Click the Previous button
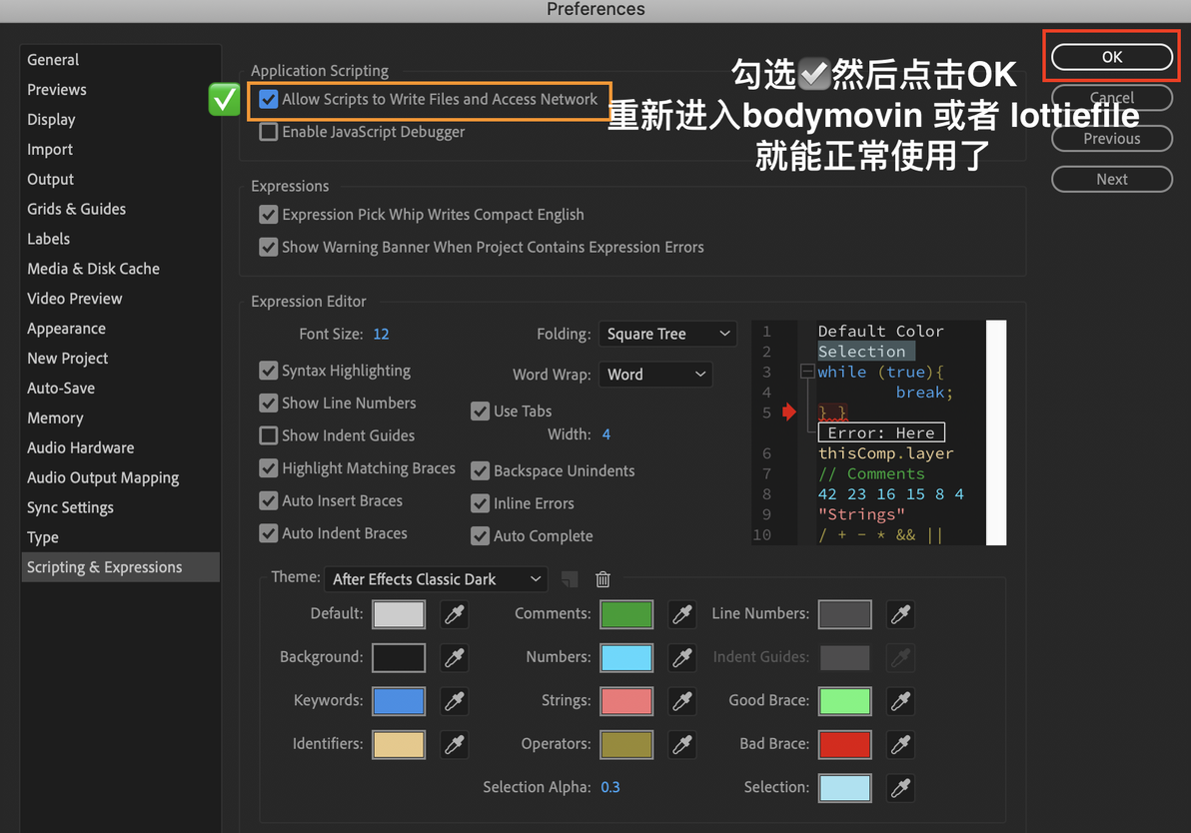The width and height of the screenshot is (1191, 833). click(1112, 138)
